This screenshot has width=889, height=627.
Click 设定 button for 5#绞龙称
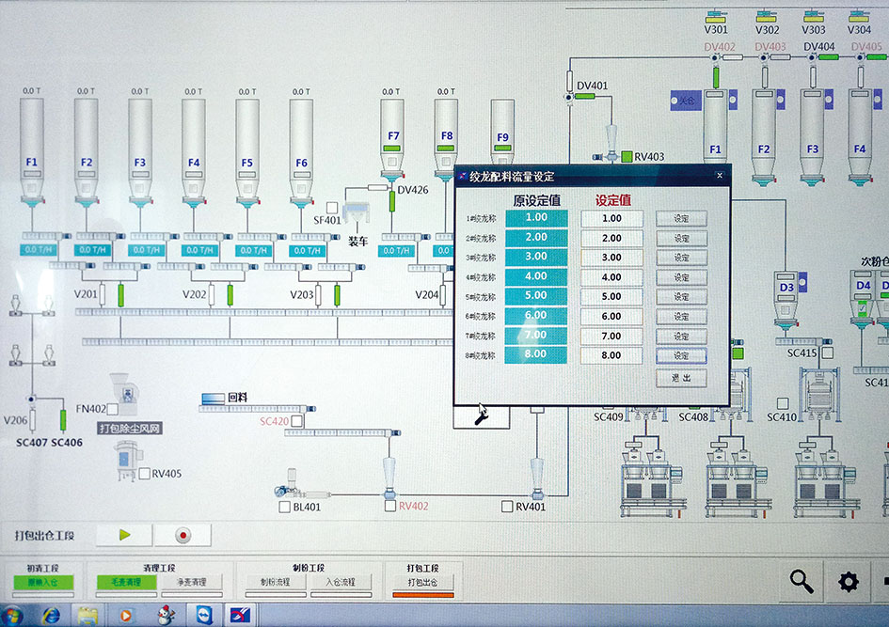coord(681,297)
